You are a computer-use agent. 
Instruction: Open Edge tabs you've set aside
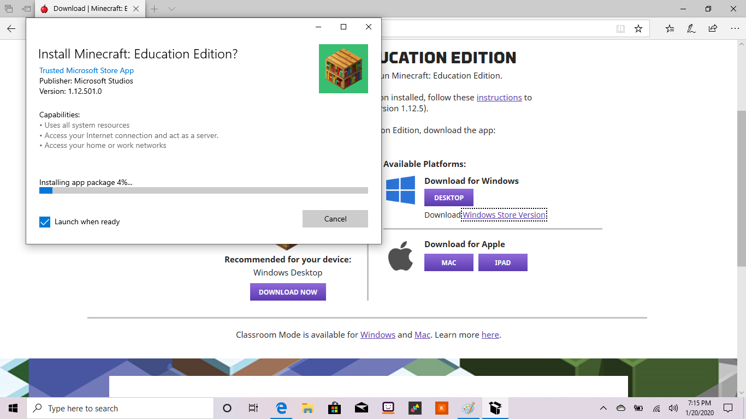point(9,9)
